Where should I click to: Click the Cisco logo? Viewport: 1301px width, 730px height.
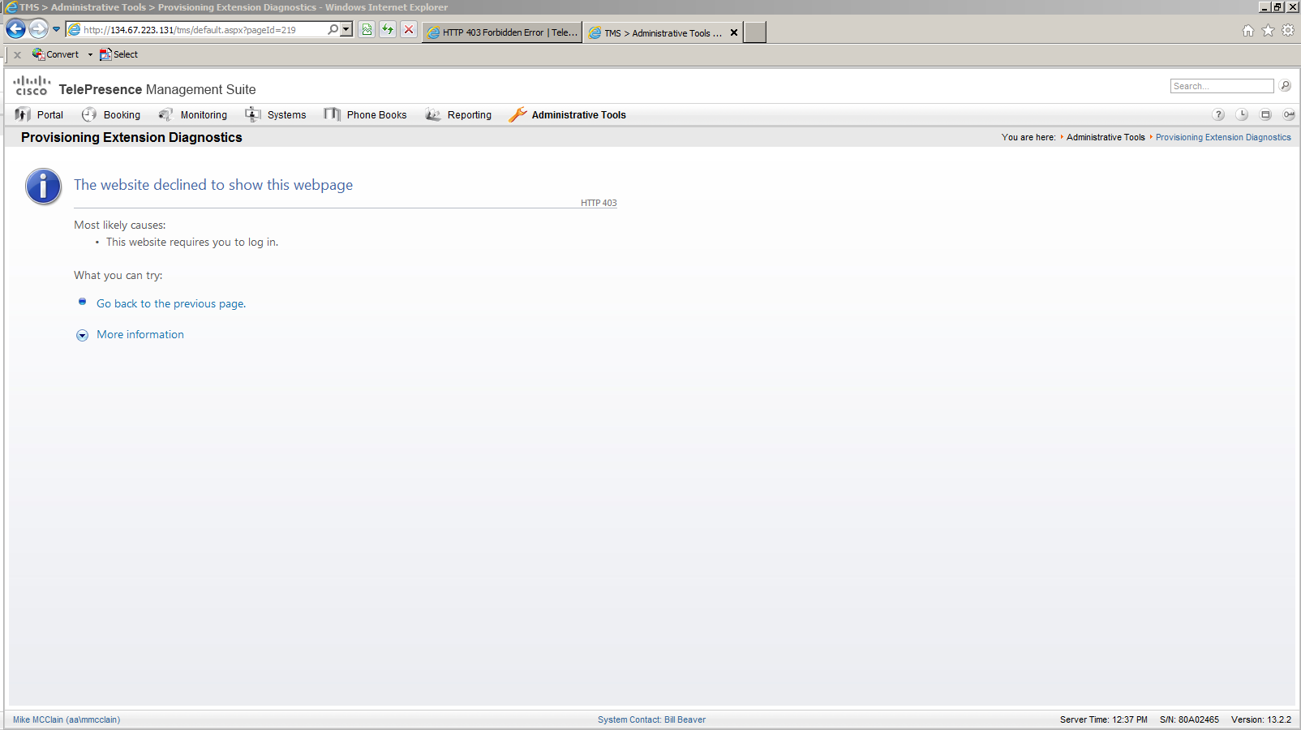point(32,85)
